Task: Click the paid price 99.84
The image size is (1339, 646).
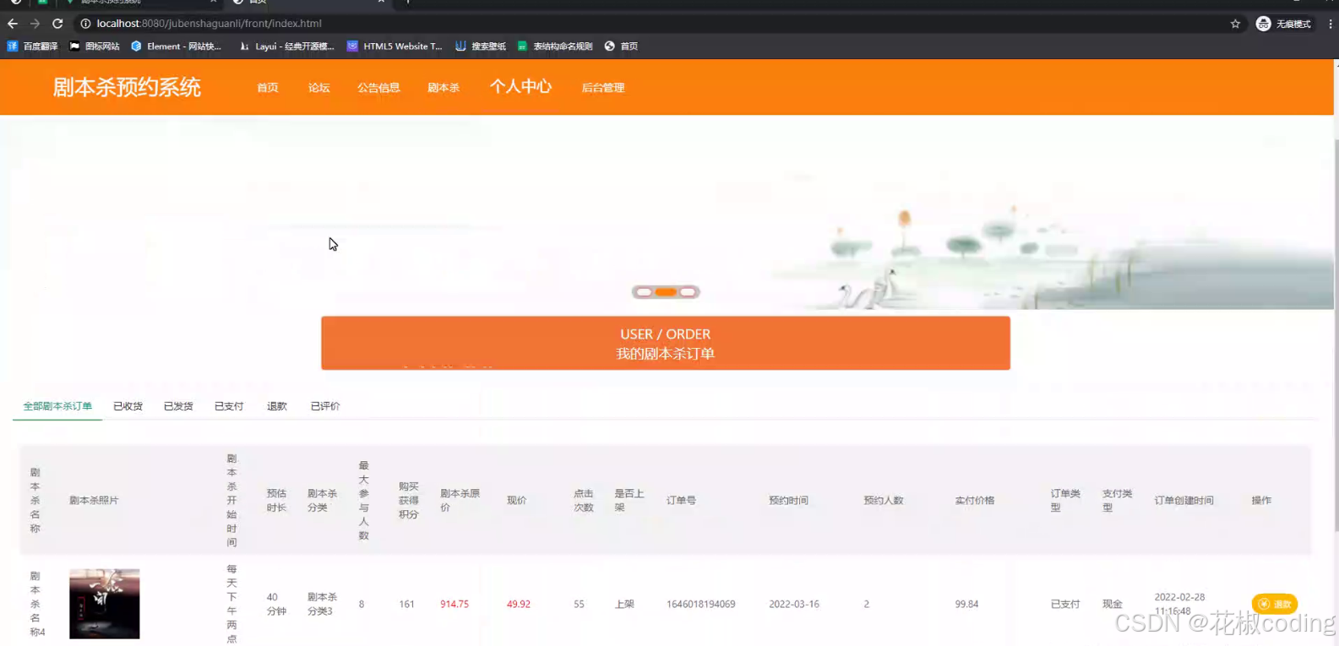Action: [x=966, y=605]
